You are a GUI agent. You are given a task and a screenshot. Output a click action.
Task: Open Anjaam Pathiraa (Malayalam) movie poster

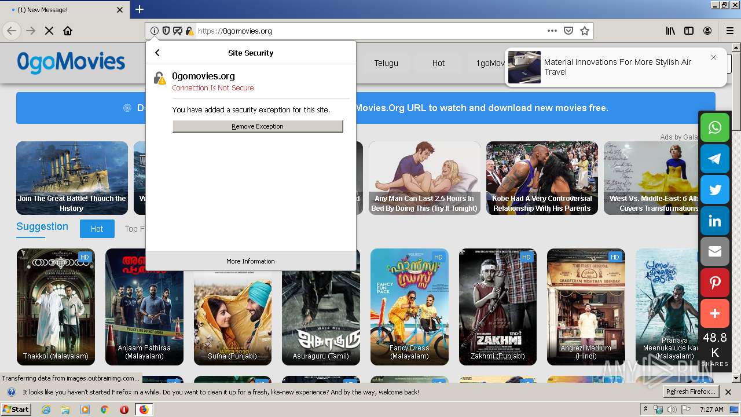click(144, 307)
